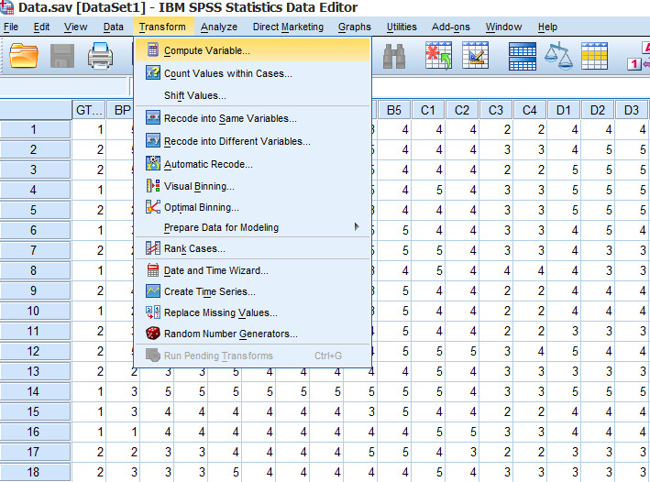Click the C4 cell in row 12
Image resolution: width=650 pixels, height=482 pixels.
point(530,351)
